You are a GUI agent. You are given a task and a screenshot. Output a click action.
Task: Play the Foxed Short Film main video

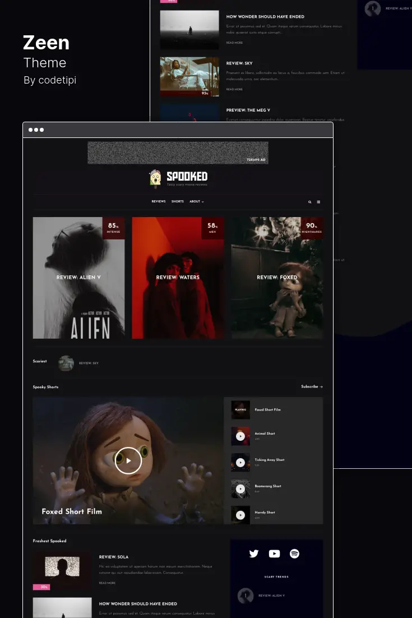128,460
